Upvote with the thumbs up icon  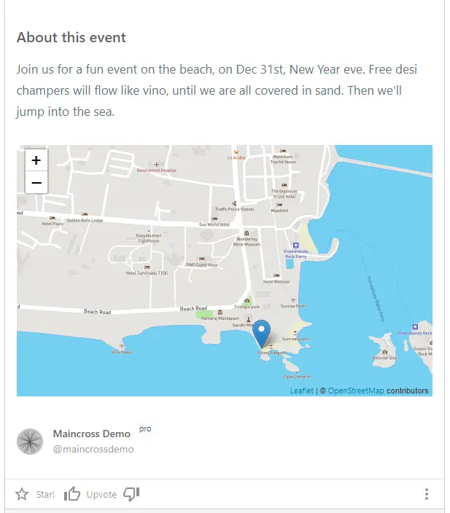tap(72, 494)
